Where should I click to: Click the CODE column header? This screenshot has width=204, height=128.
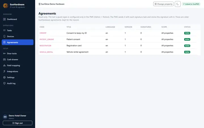[42, 27]
